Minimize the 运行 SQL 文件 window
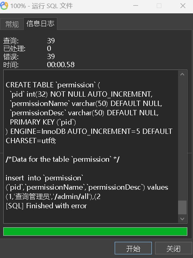 click(x=136, y=6)
